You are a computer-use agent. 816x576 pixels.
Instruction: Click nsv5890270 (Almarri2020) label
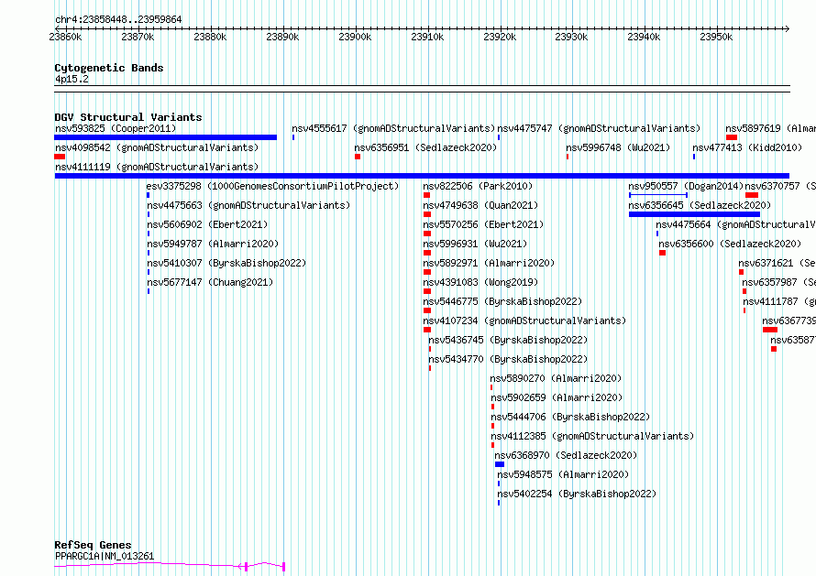[556, 378]
